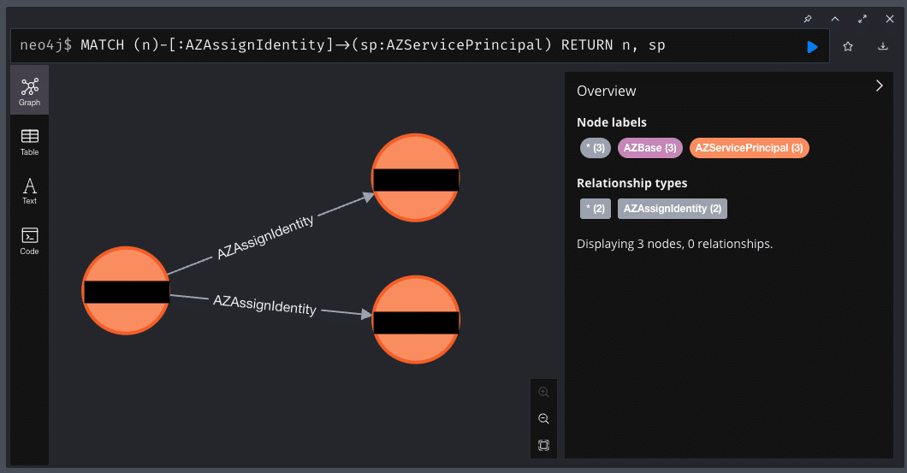The width and height of the screenshot is (907, 473).
Task: Click 'Displaying 3 nodes, 0 relationships.' text
Action: [674, 244]
